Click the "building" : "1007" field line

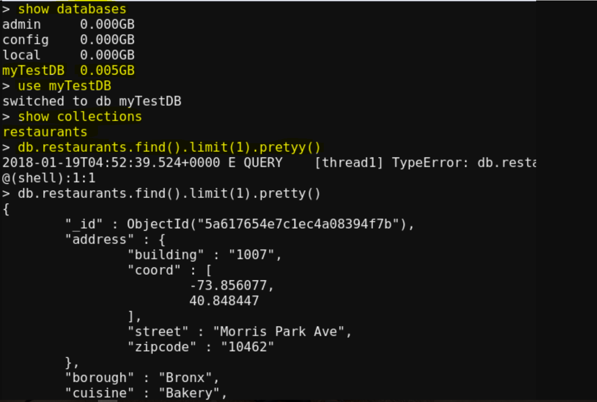point(205,255)
